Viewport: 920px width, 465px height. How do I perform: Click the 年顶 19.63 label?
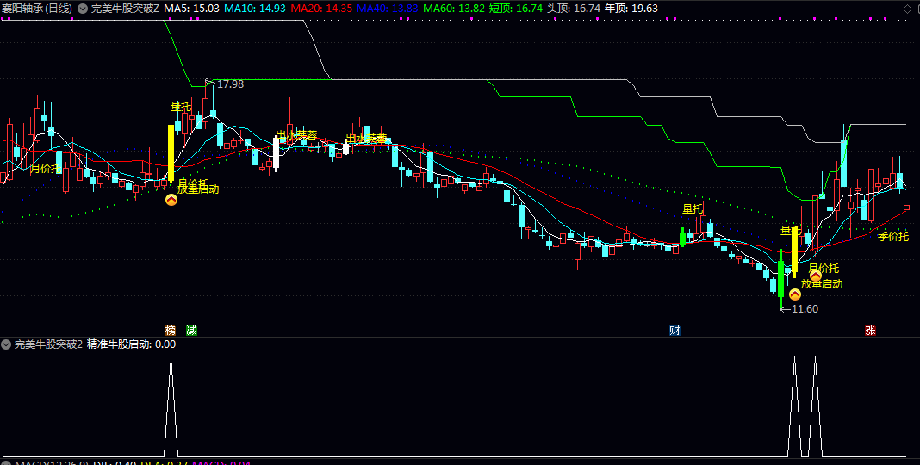[x=631, y=8]
